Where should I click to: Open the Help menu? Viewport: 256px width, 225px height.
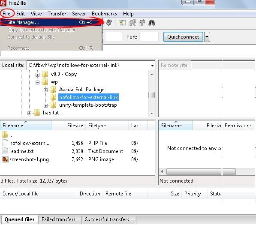(x=128, y=14)
